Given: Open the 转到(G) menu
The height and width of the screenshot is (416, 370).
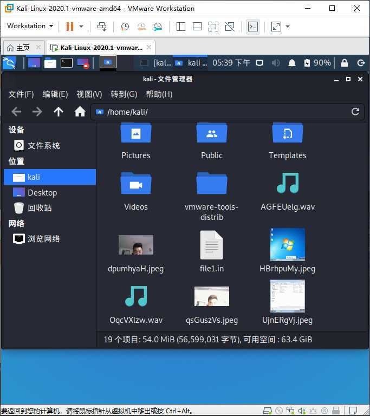Looking at the screenshot, I should [124, 94].
